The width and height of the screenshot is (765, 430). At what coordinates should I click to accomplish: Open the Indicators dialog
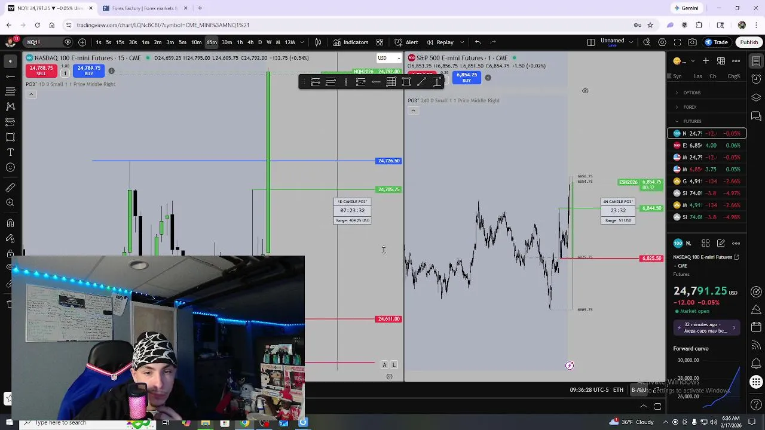tap(351, 42)
